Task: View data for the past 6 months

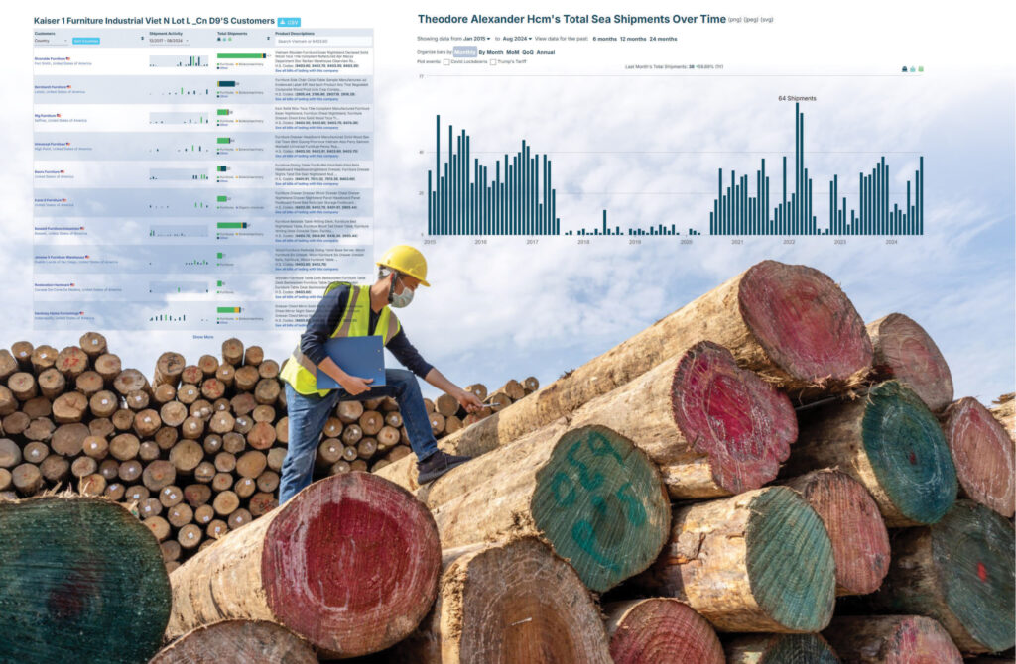Action: (604, 39)
